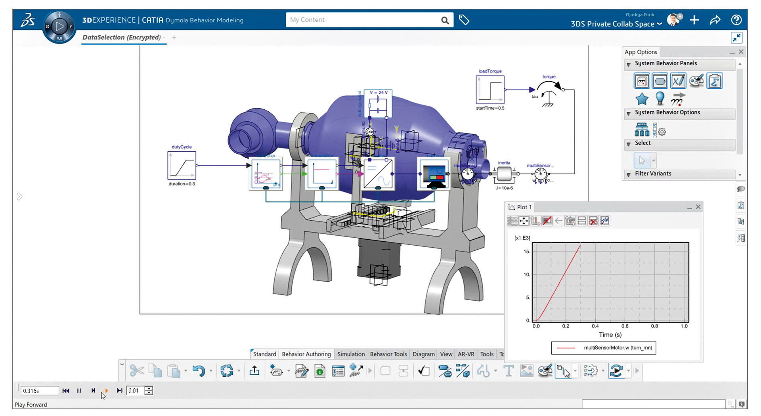Click the search magnifier button

(445, 20)
